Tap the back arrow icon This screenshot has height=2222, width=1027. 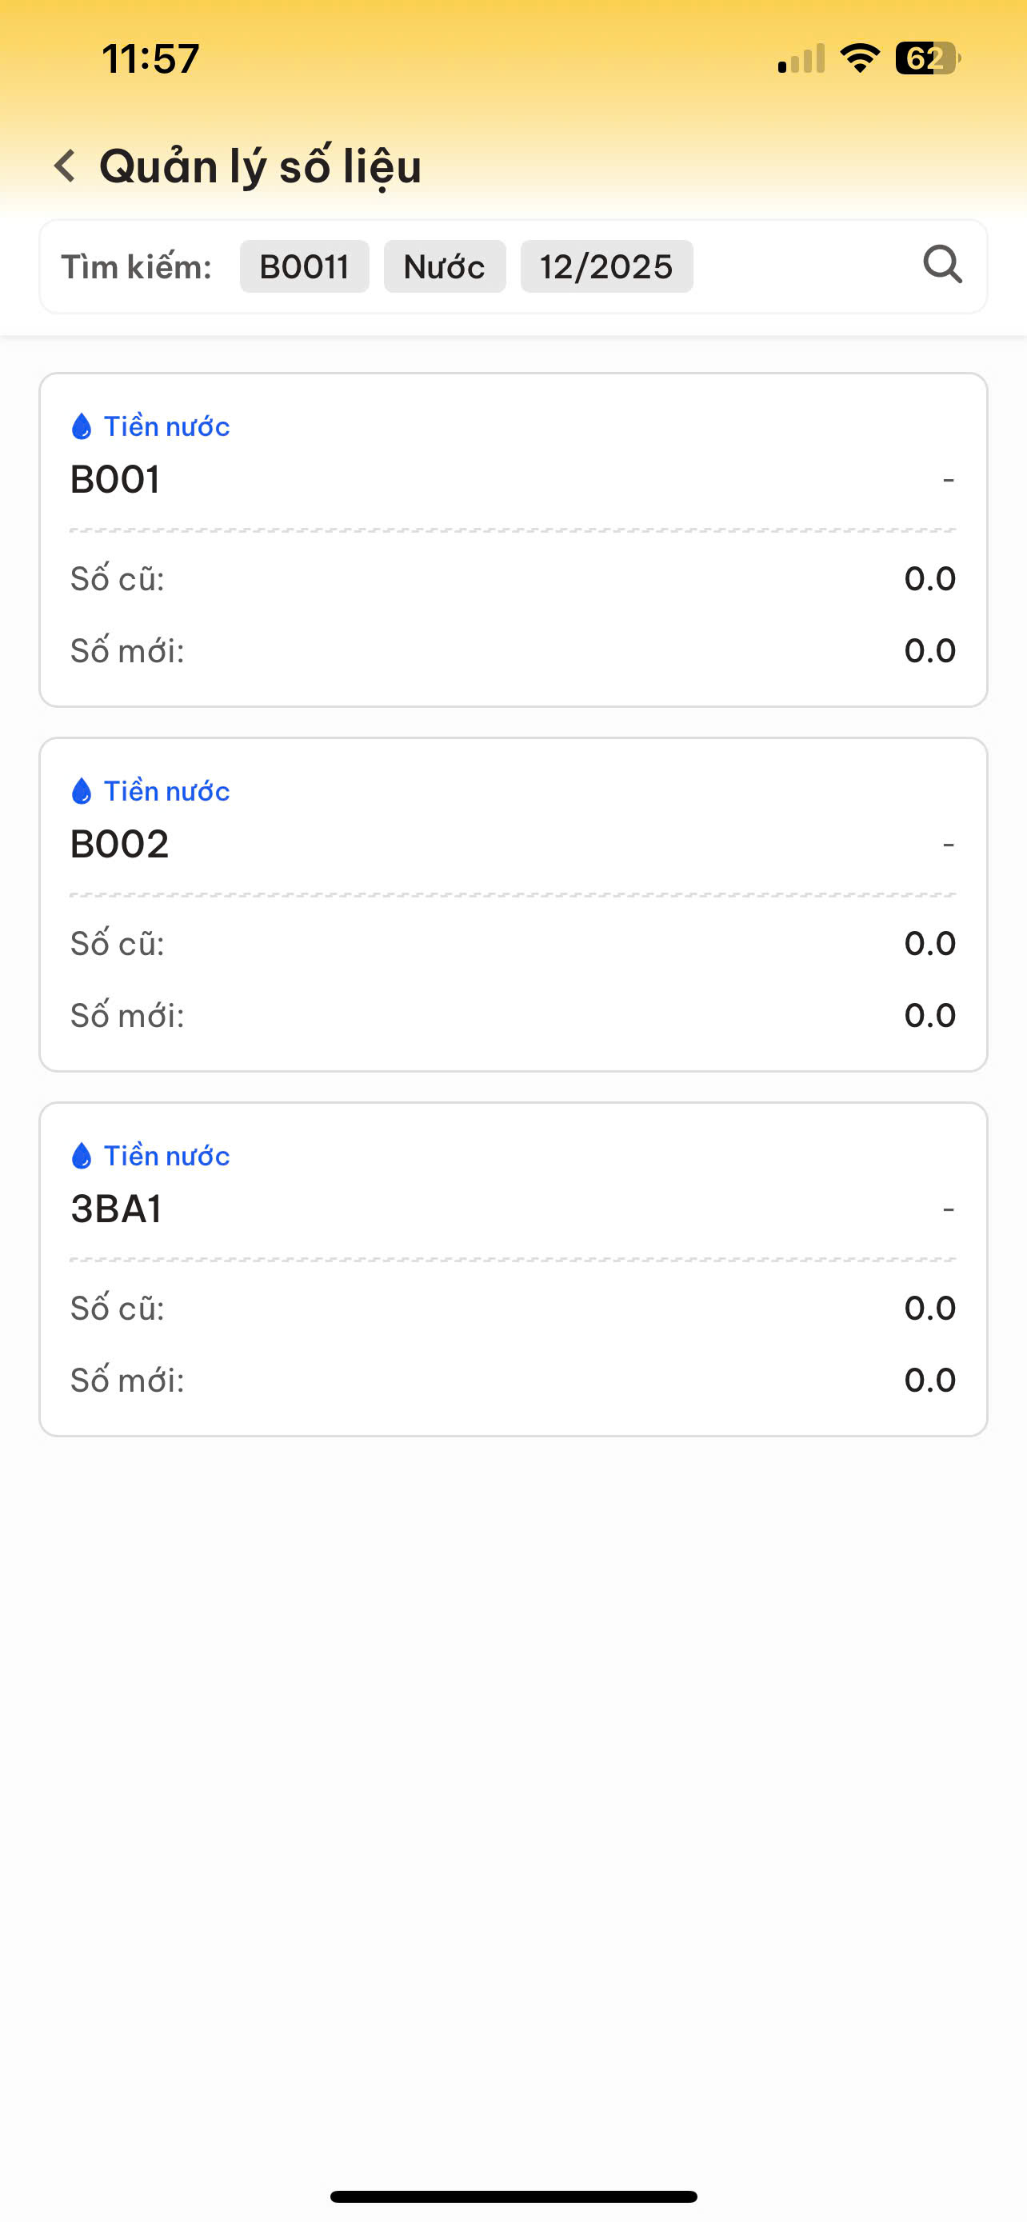[66, 166]
